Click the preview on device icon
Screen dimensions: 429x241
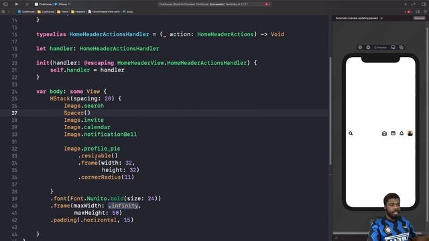coord(393,48)
